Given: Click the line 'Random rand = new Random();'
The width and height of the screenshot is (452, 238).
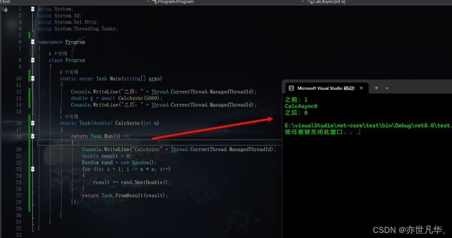Looking at the screenshot, I should 119,162.
